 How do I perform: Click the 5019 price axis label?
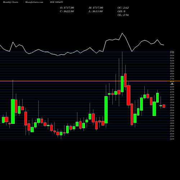coord(172,71)
